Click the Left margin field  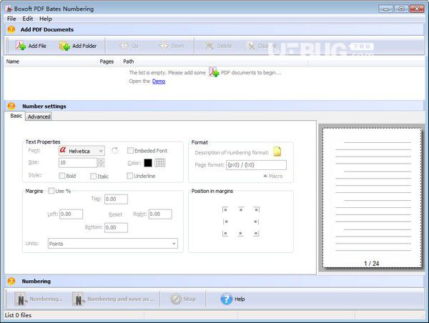coord(71,214)
